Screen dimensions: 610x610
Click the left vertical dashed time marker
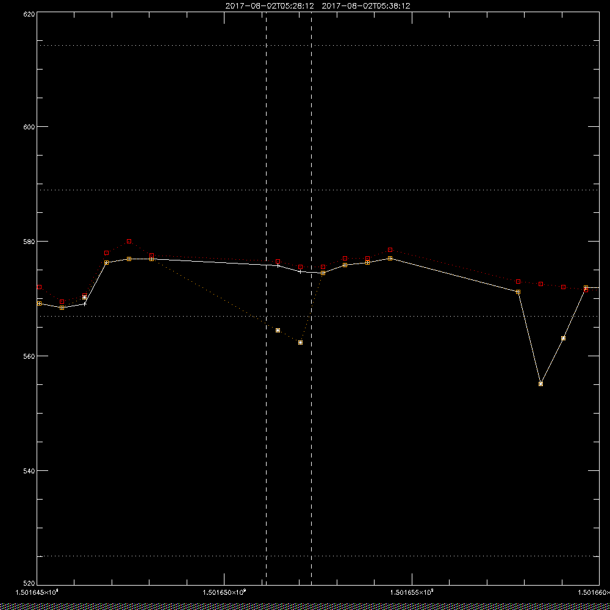pos(266,298)
